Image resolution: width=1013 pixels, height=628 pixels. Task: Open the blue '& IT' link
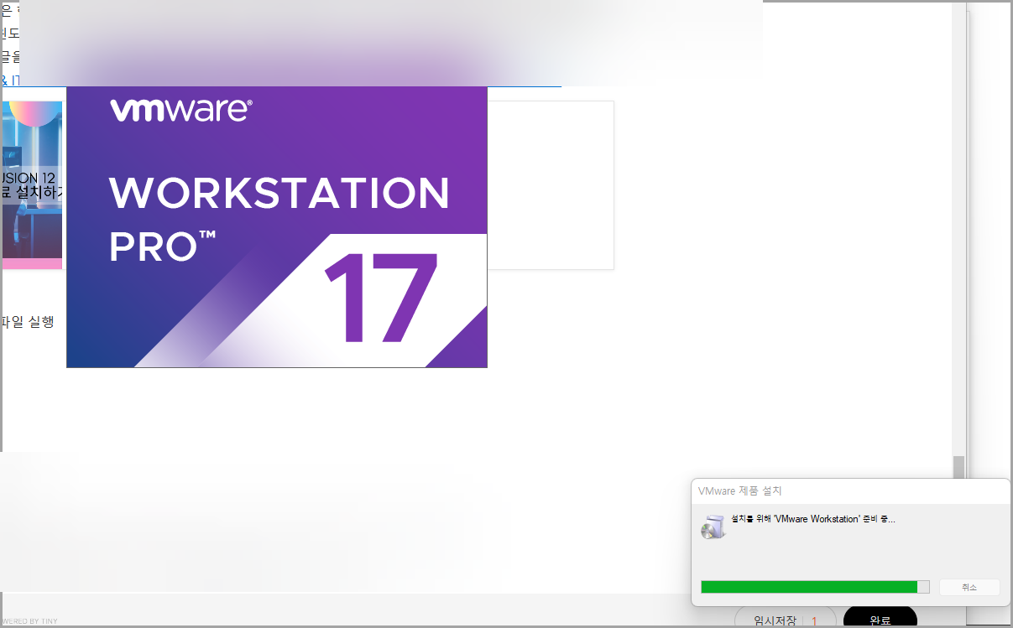[x=9, y=80]
